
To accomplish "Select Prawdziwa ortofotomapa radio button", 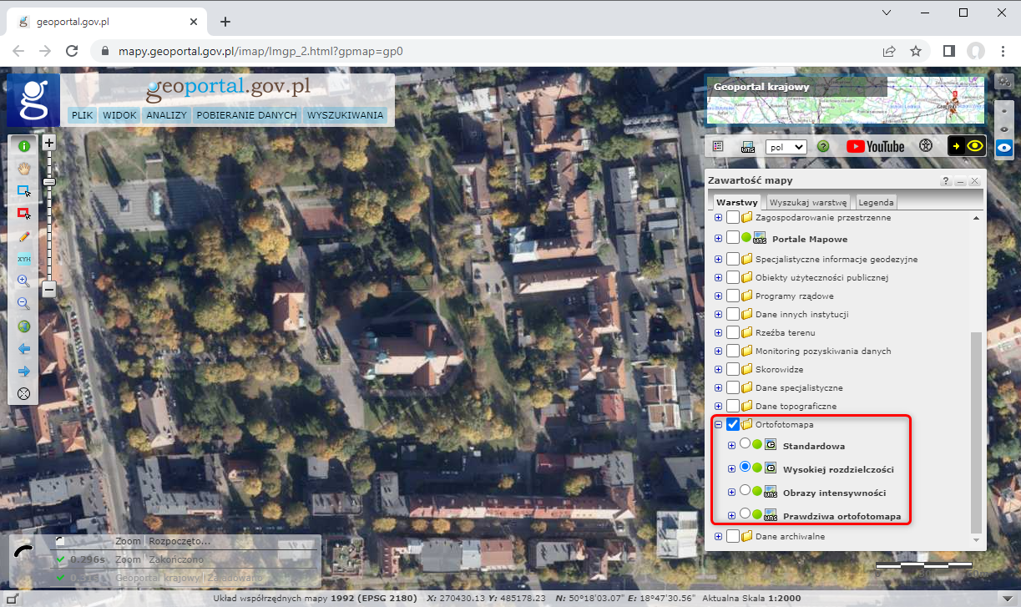I will (746, 515).
